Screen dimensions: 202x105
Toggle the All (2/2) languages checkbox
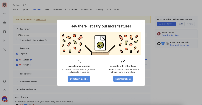[x=17, y=54]
